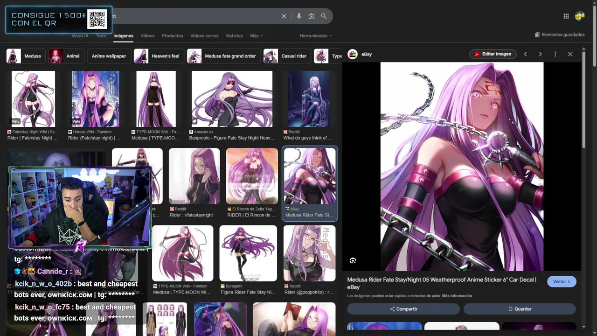Click the Editar imagen button
This screenshot has width=597, height=336.
(493, 54)
